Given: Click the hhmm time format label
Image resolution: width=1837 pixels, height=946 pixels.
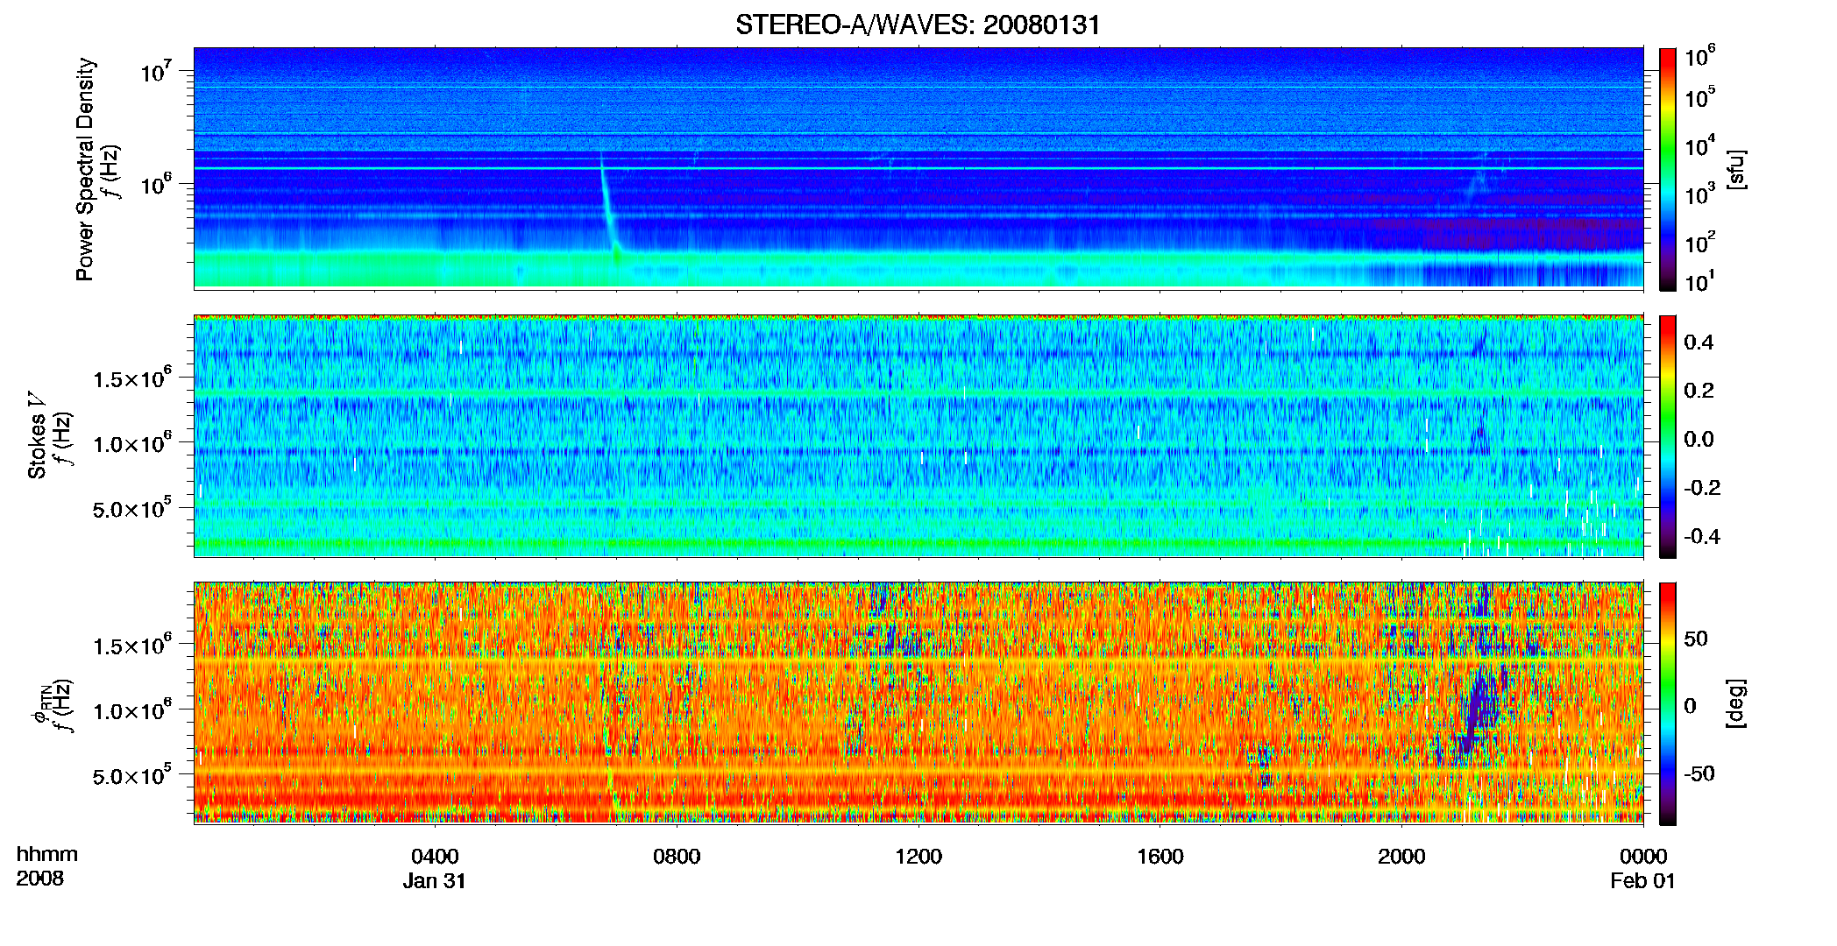Looking at the screenshot, I should (47, 855).
